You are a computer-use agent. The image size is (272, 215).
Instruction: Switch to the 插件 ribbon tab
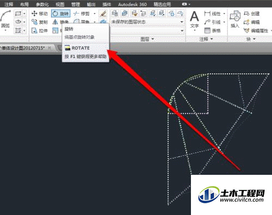pos(107,4)
